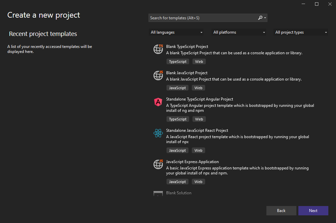Select the React atom logo icon

click(158, 133)
